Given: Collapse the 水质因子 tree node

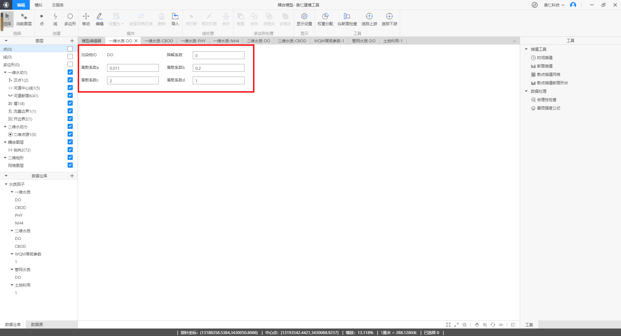Looking at the screenshot, I should click(x=6, y=184).
